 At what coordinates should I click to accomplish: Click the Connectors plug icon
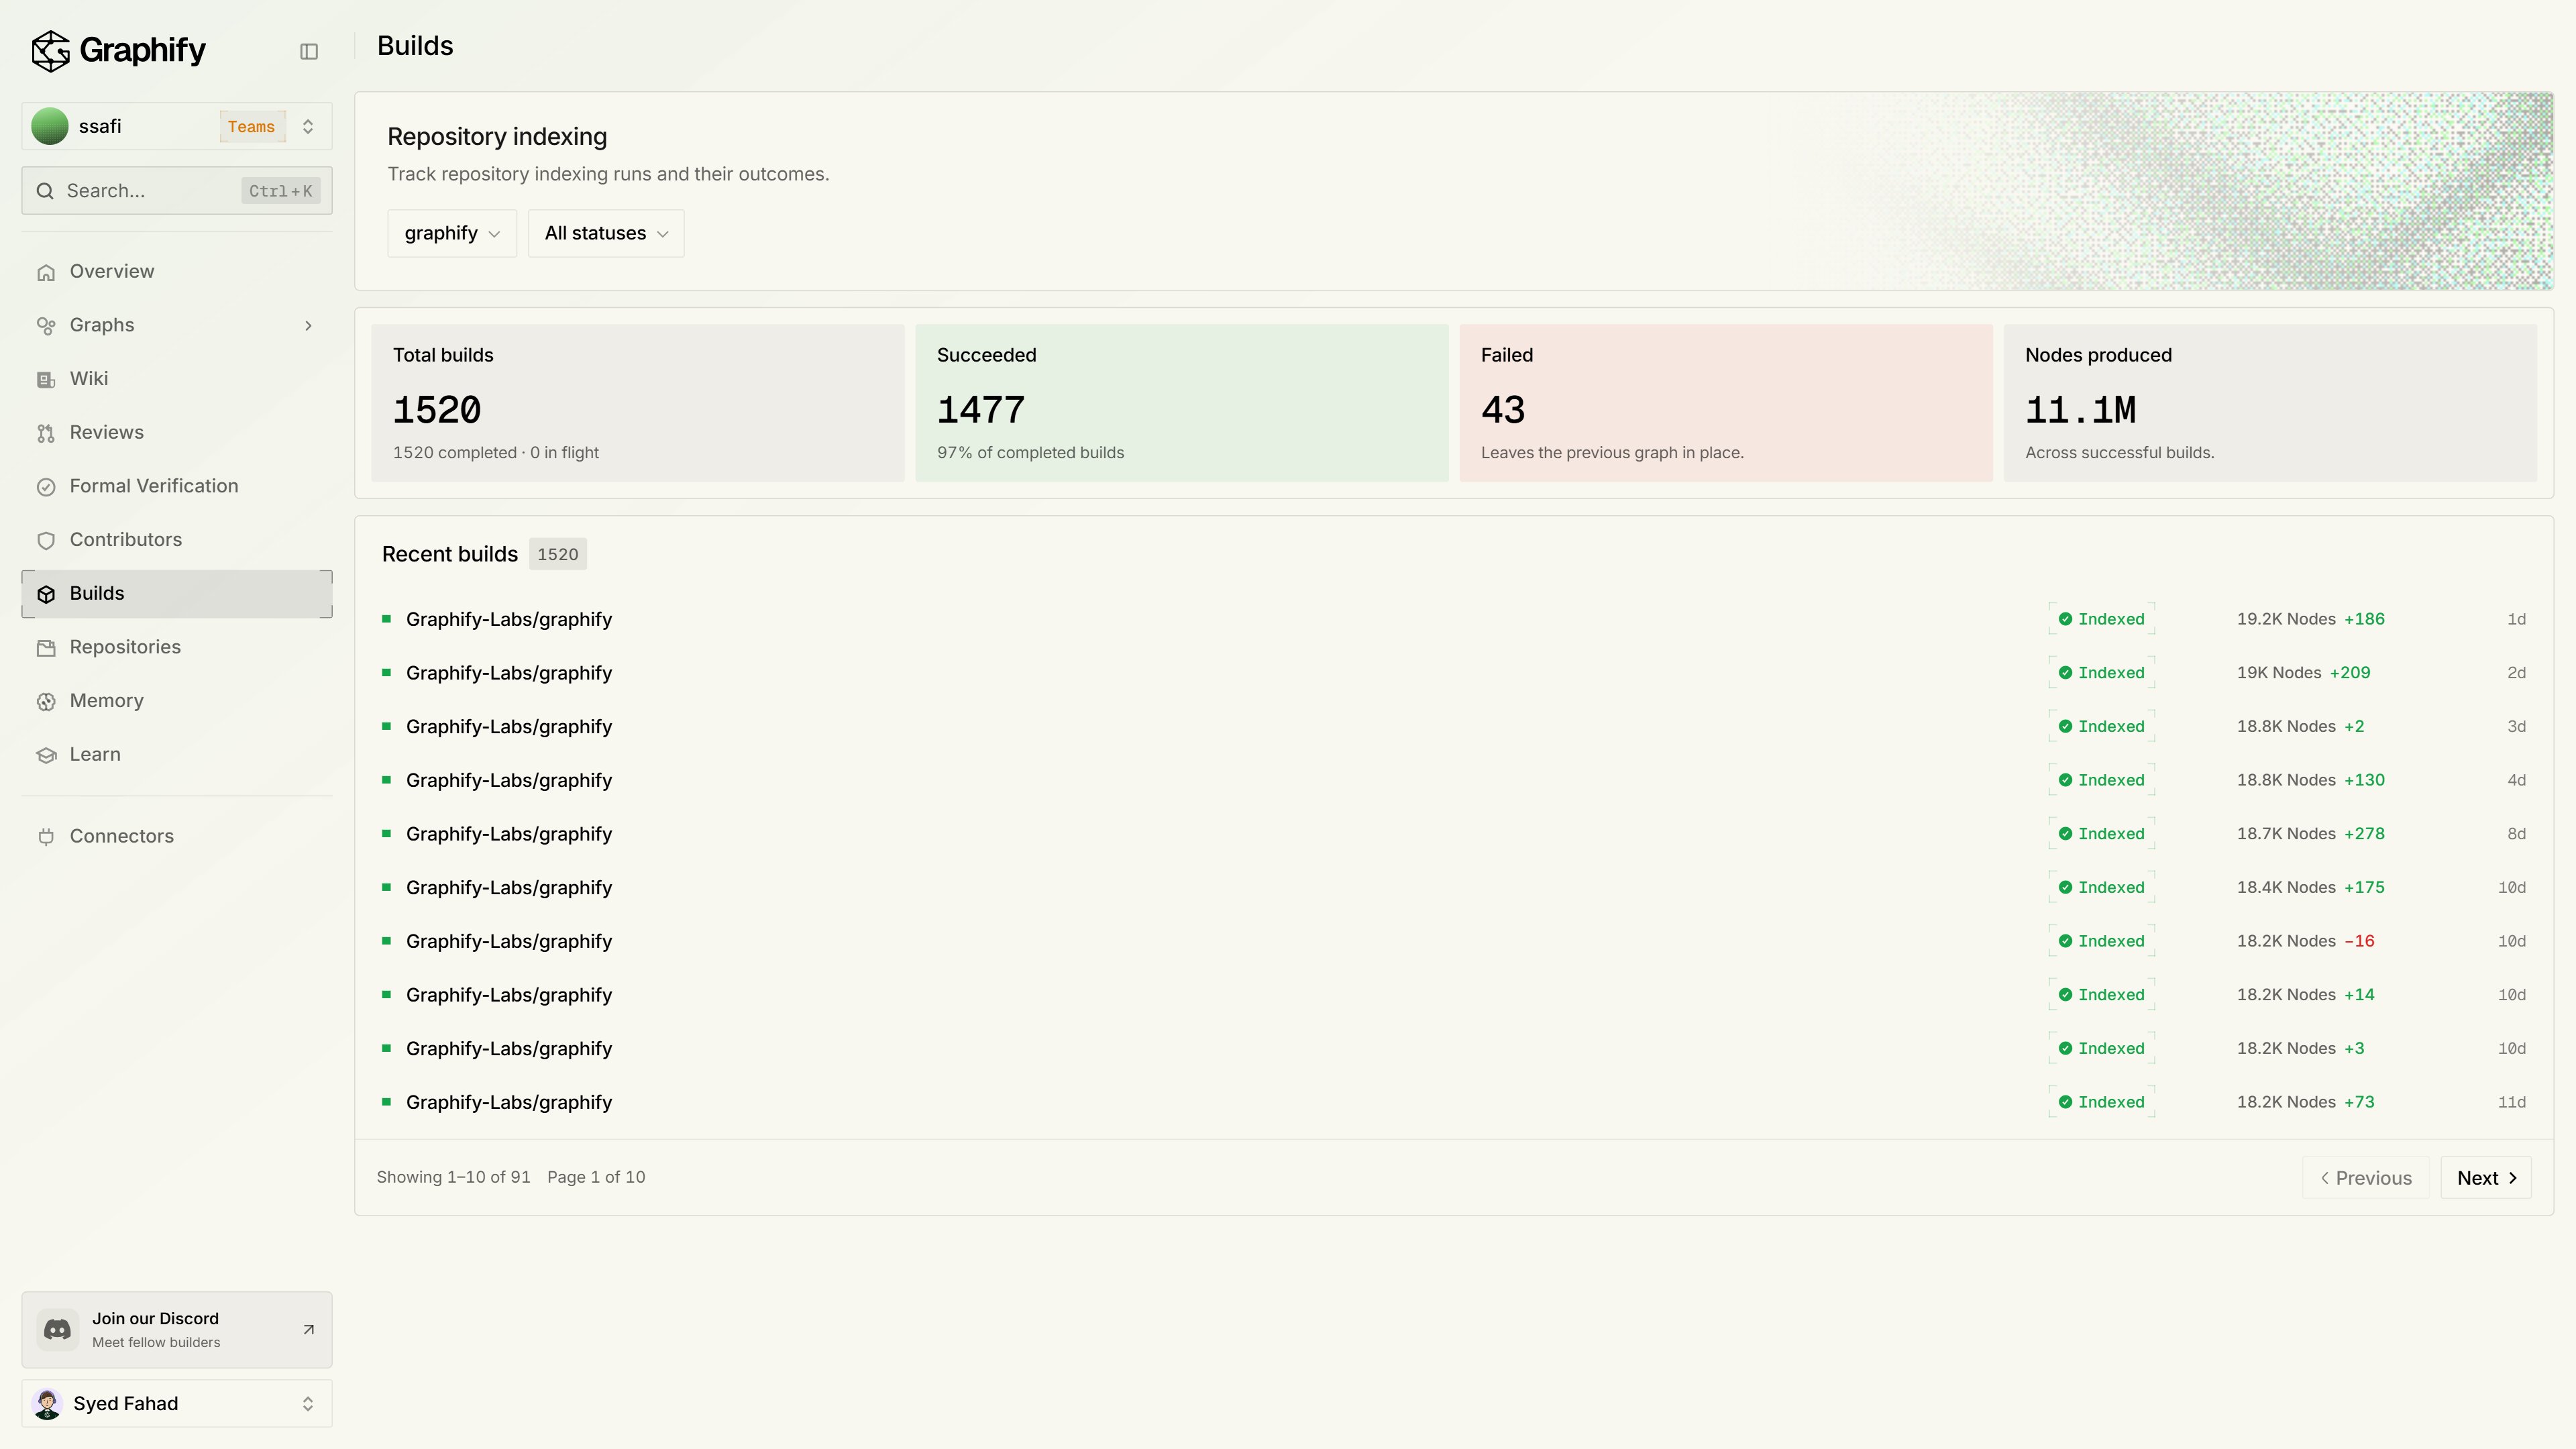click(46, 837)
